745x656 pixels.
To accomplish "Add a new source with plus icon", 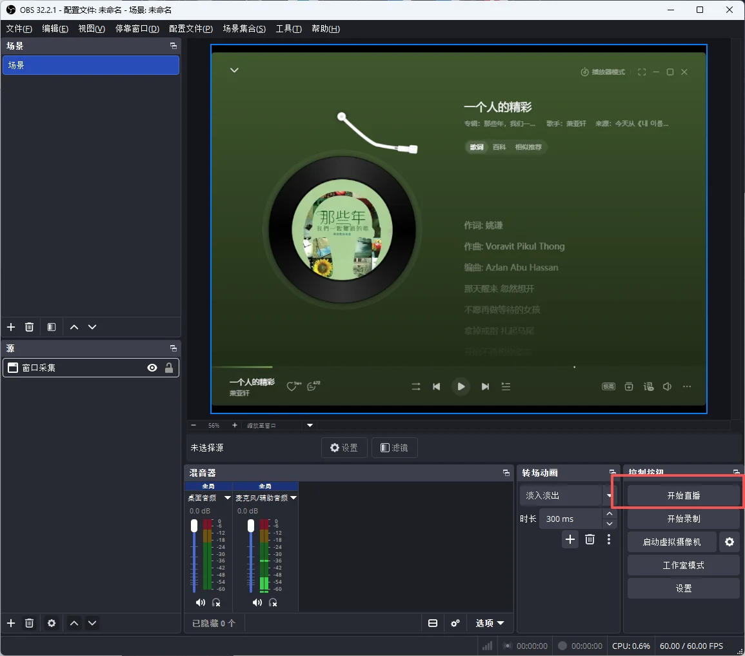I will 11,622.
